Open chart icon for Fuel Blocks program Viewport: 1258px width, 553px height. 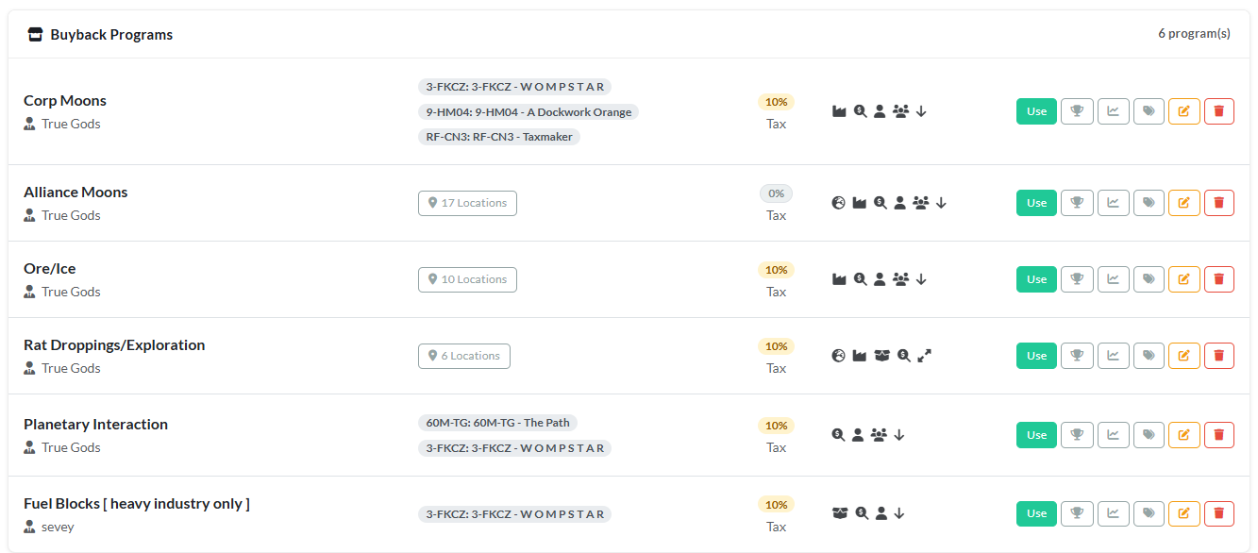1114,513
